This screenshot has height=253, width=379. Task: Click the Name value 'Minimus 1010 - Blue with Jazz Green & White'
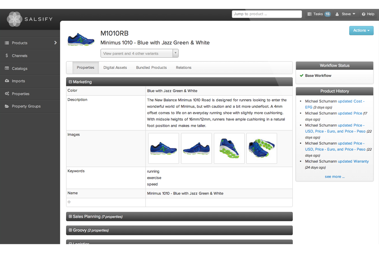coord(185,194)
